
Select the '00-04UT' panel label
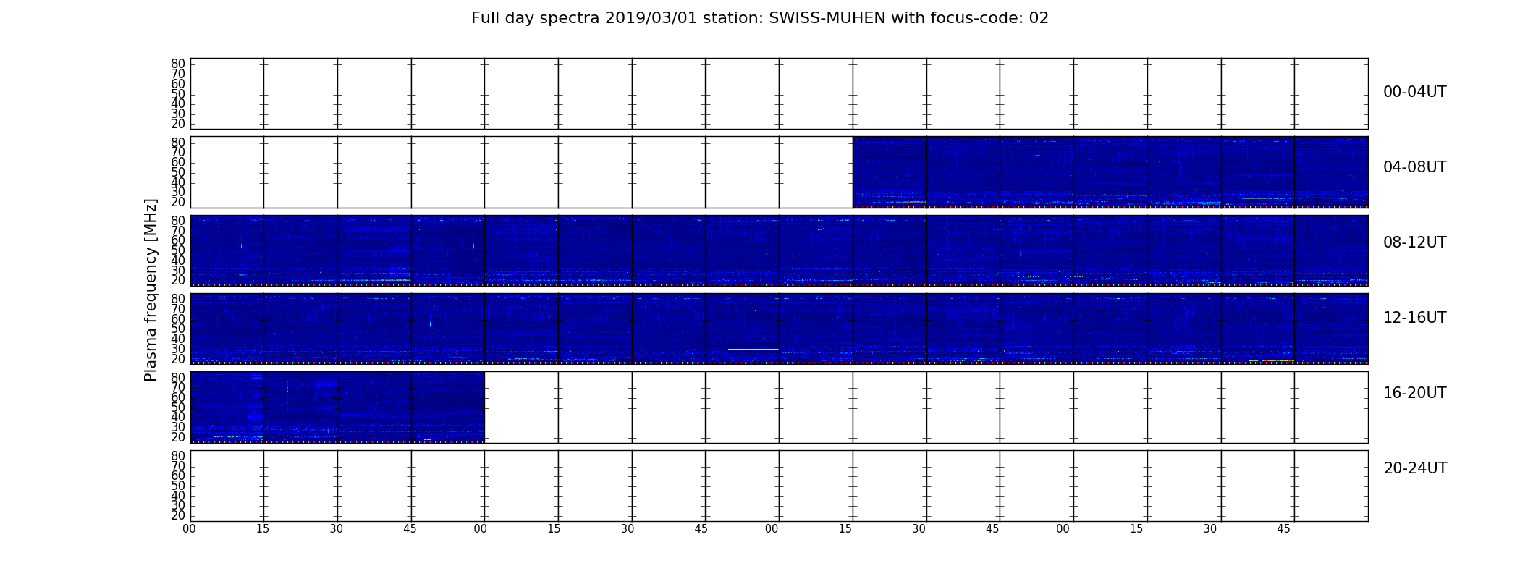[1414, 92]
